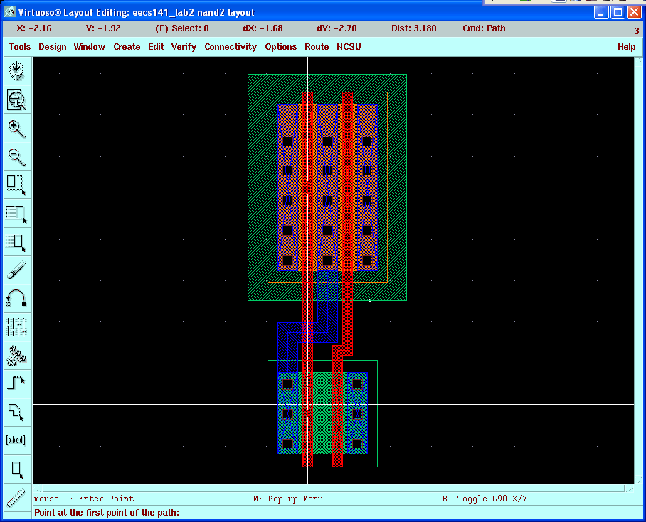Activate the Copy tool icon
Viewport: 646px width, 522px height.
click(16, 213)
